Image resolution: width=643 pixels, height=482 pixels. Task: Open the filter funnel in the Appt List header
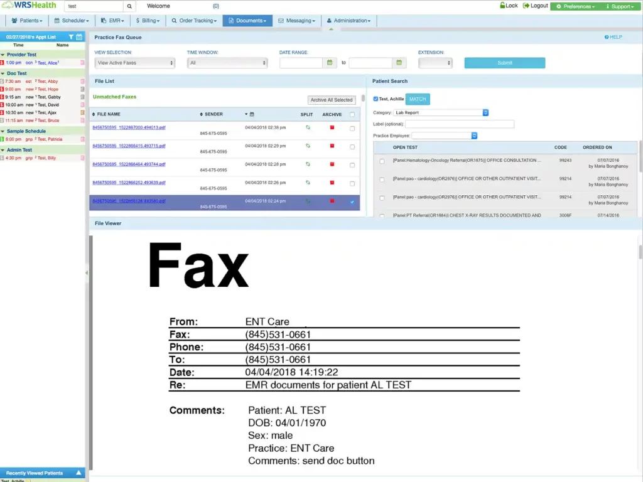[72, 37]
